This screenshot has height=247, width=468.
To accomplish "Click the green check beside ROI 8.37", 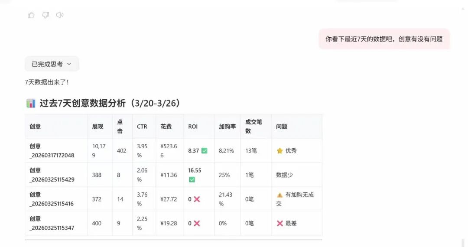I will pos(205,151).
